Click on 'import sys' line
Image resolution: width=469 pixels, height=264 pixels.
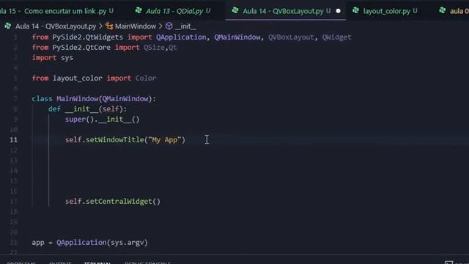pyautogui.click(x=52, y=57)
